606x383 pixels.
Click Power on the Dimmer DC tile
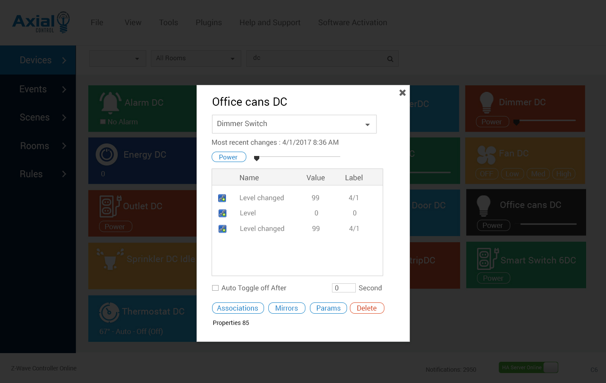tap(492, 122)
